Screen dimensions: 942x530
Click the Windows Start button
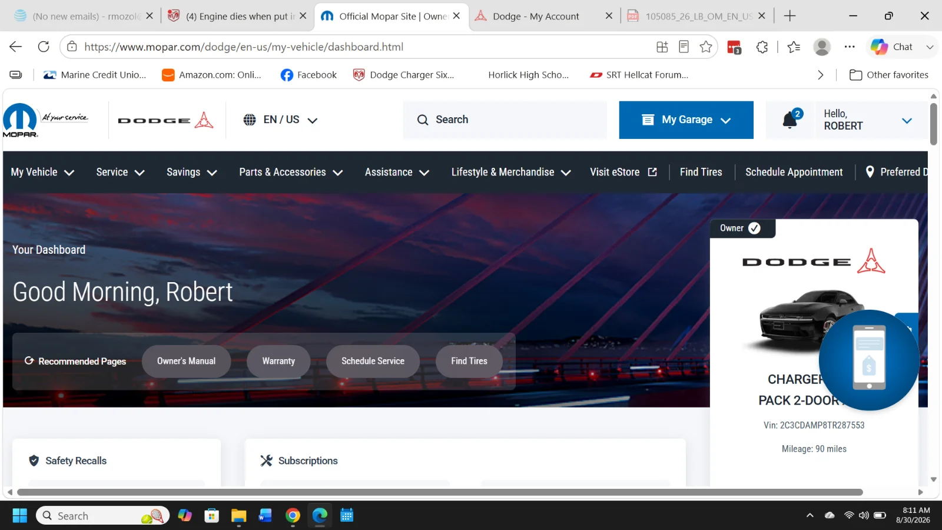coord(20,516)
